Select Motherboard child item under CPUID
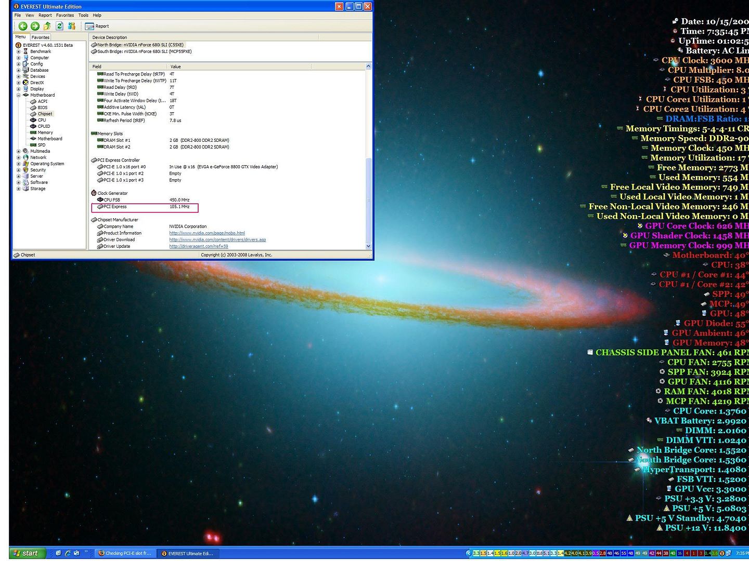Image resolution: width=749 pixels, height=561 pixels. 50,139
